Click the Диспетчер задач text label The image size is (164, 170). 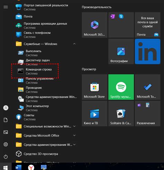pyautogui.click(x=38, y=60)
